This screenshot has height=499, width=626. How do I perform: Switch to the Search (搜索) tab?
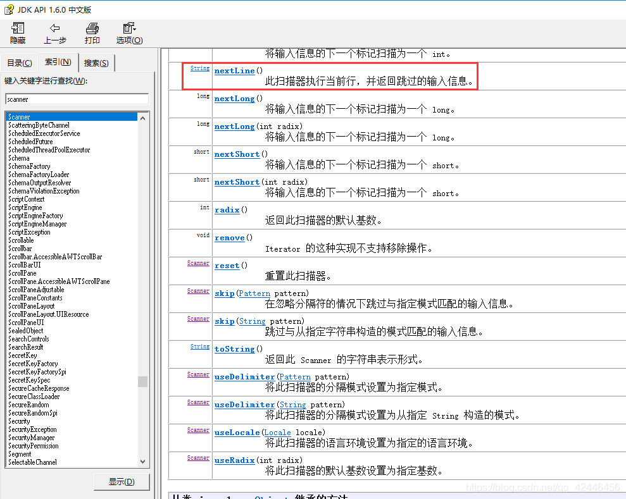coord(96,63)
